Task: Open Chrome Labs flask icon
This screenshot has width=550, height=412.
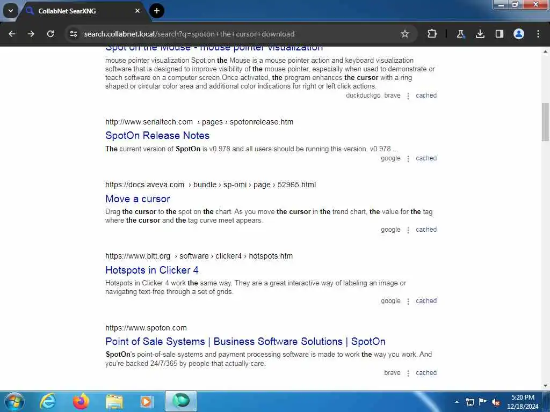Action: [460, 34]
